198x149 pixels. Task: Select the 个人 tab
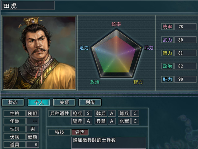coord(39,102)
